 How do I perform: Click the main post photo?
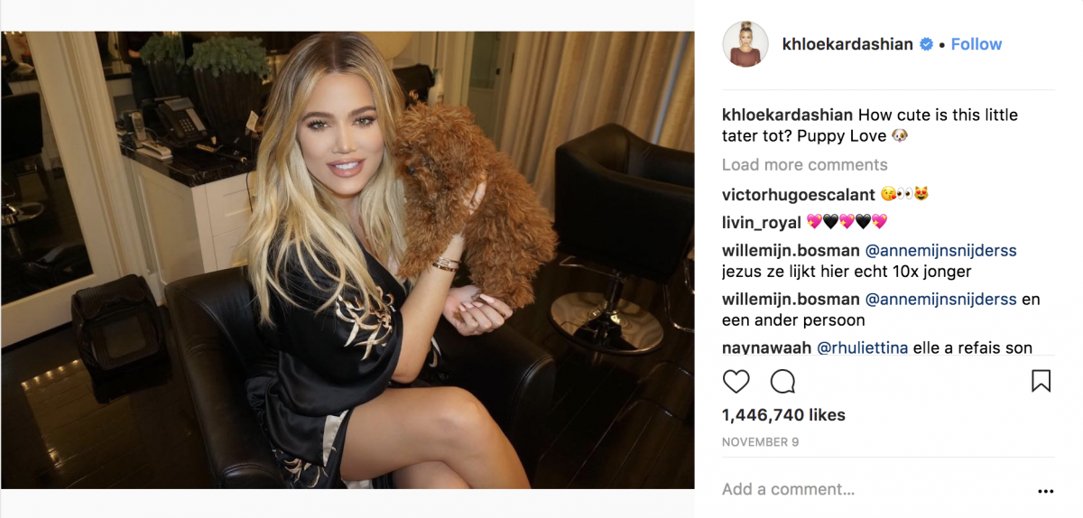[x=347, y=260]
